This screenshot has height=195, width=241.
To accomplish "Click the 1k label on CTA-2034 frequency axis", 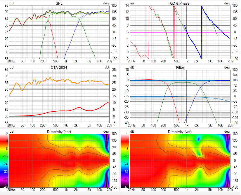I will 66,125.
